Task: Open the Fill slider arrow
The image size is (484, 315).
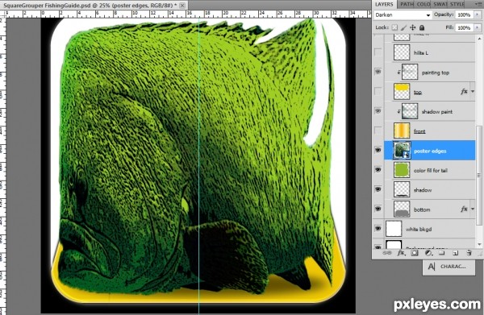Action: [x=478, y=27]
